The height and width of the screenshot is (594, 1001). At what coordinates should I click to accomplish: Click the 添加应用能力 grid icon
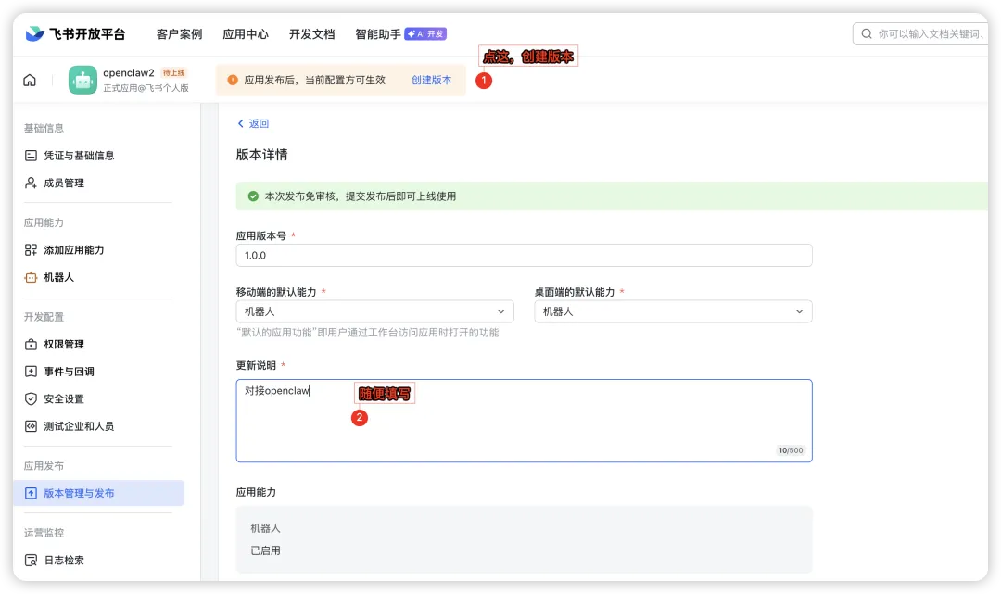(x=31, y=250)
